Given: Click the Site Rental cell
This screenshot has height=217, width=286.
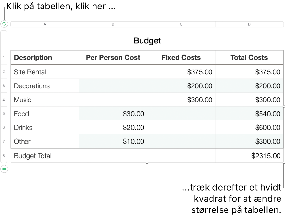Looking at the screenshot, I should point(45,72).
